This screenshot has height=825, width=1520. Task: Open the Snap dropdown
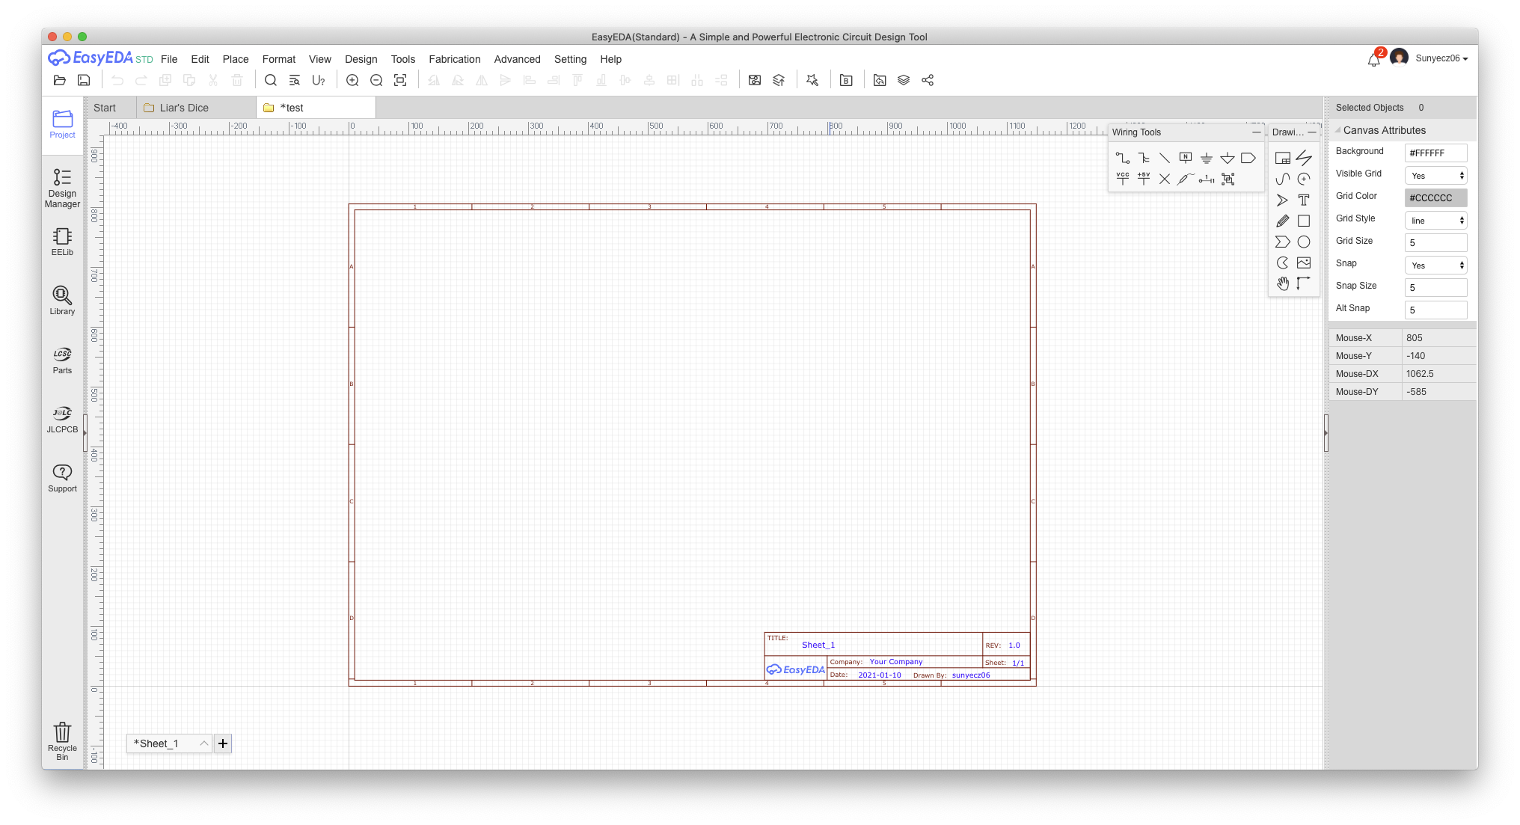point(1435,266)
